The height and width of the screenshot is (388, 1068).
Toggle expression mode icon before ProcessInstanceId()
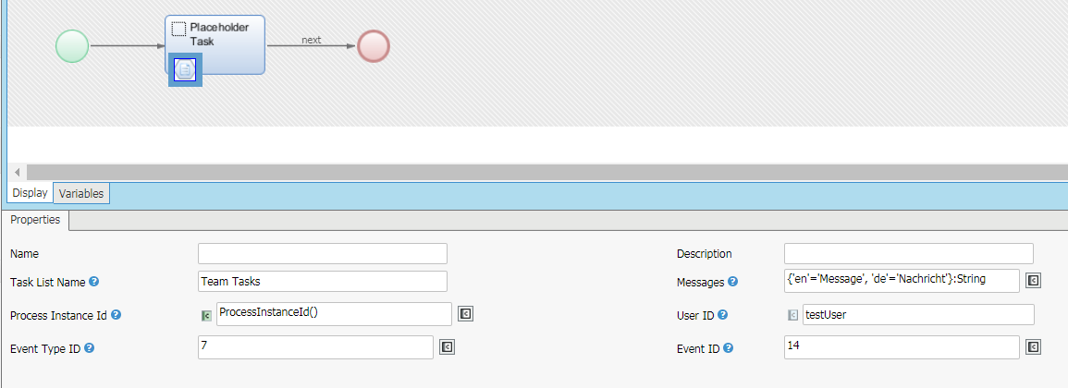coord(206,316)
